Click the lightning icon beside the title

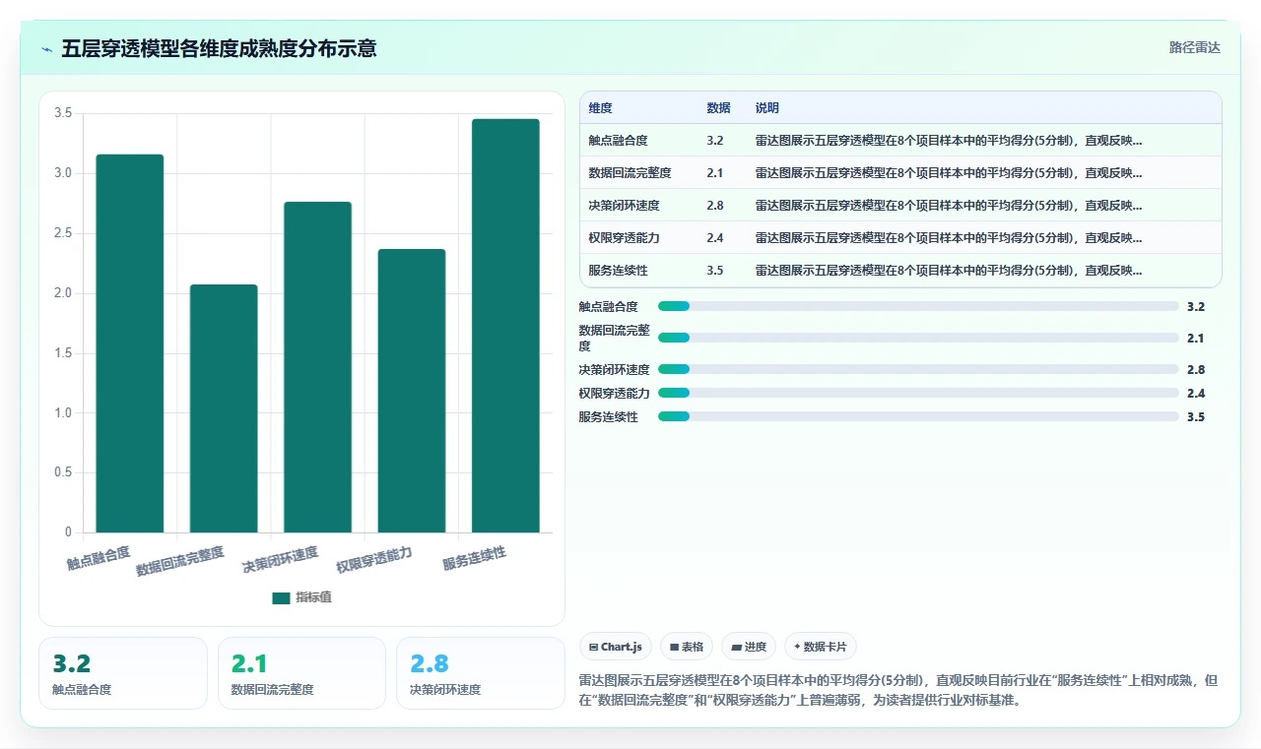pyautogui.click(x=47, y=48)
